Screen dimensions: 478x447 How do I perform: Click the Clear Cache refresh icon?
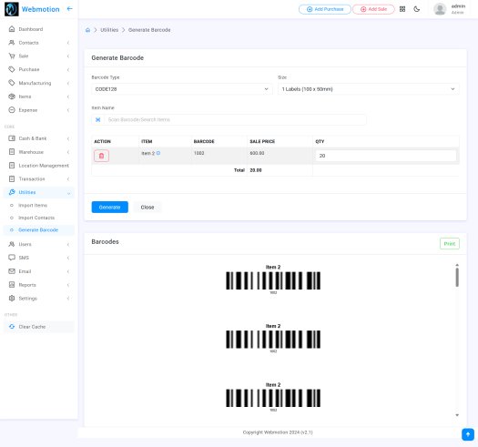12,327
